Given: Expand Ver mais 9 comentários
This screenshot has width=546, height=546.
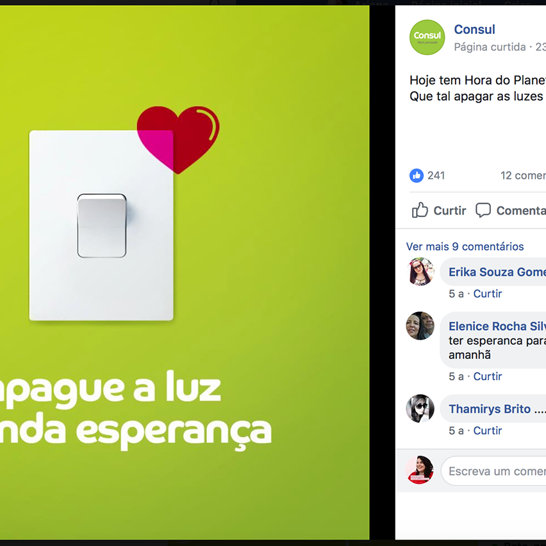Looking at the screenshot, I should click(465, 247).
